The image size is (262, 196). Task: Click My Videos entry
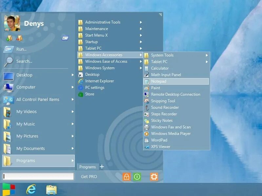[x=38, y=112]
